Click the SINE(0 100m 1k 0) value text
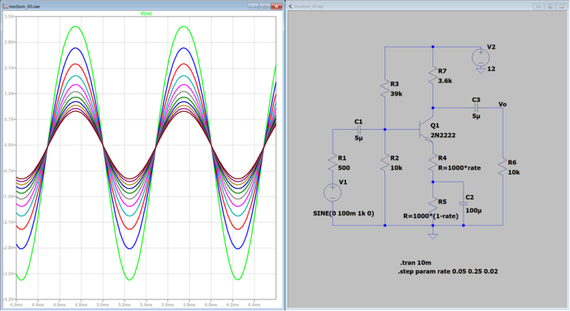 click(343, 214)
